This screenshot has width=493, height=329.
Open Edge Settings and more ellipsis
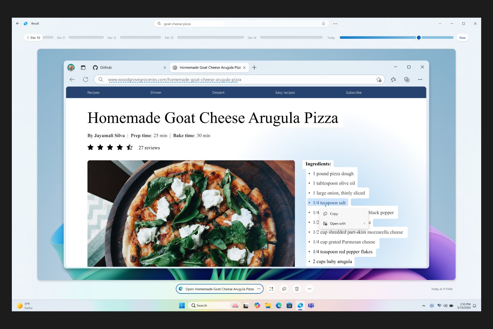pos(420,79)
